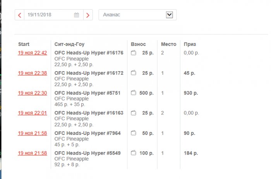Click wallet icon next to 50 р.

pyautogui.click(x=134, y=133)
